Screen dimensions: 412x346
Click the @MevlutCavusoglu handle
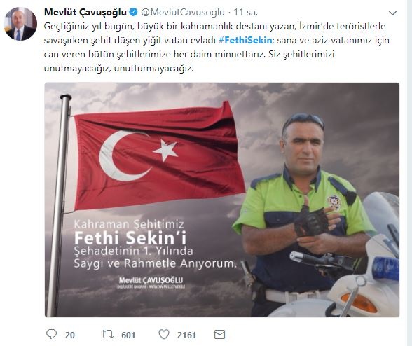click(183, 13)
